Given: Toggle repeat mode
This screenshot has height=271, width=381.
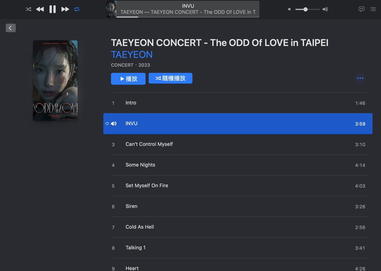Looking at the screenshot, I should coord(77,9).
